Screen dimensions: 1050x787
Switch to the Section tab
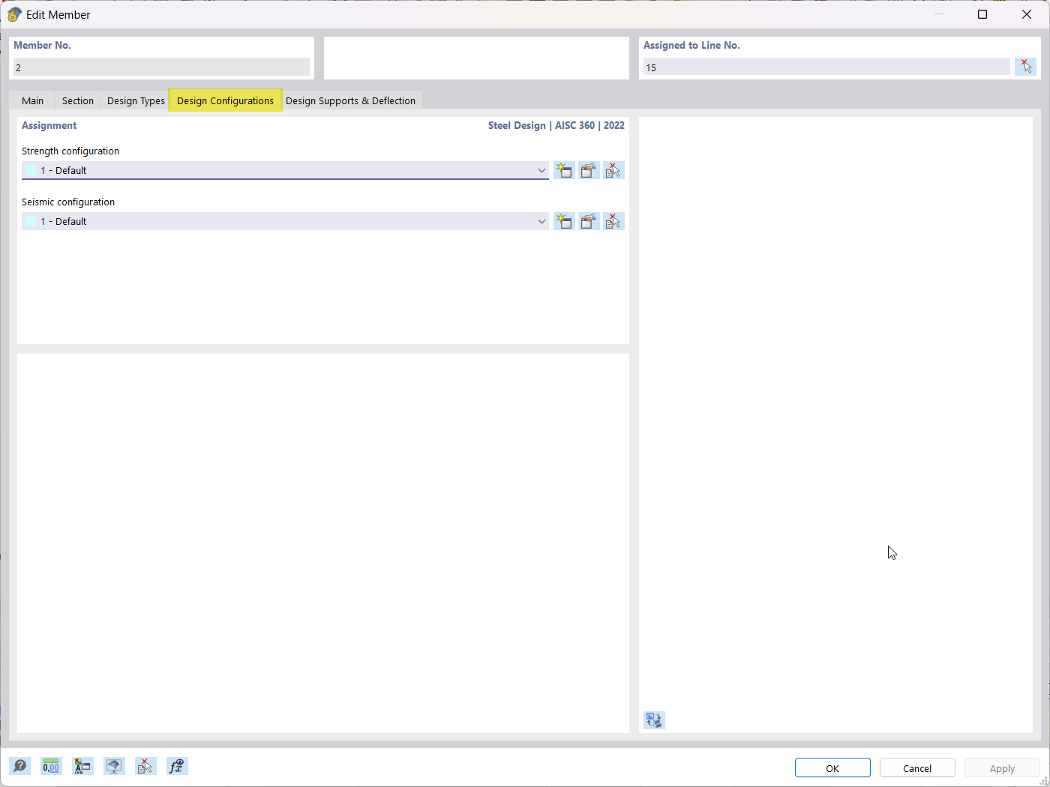click(77, 100)
